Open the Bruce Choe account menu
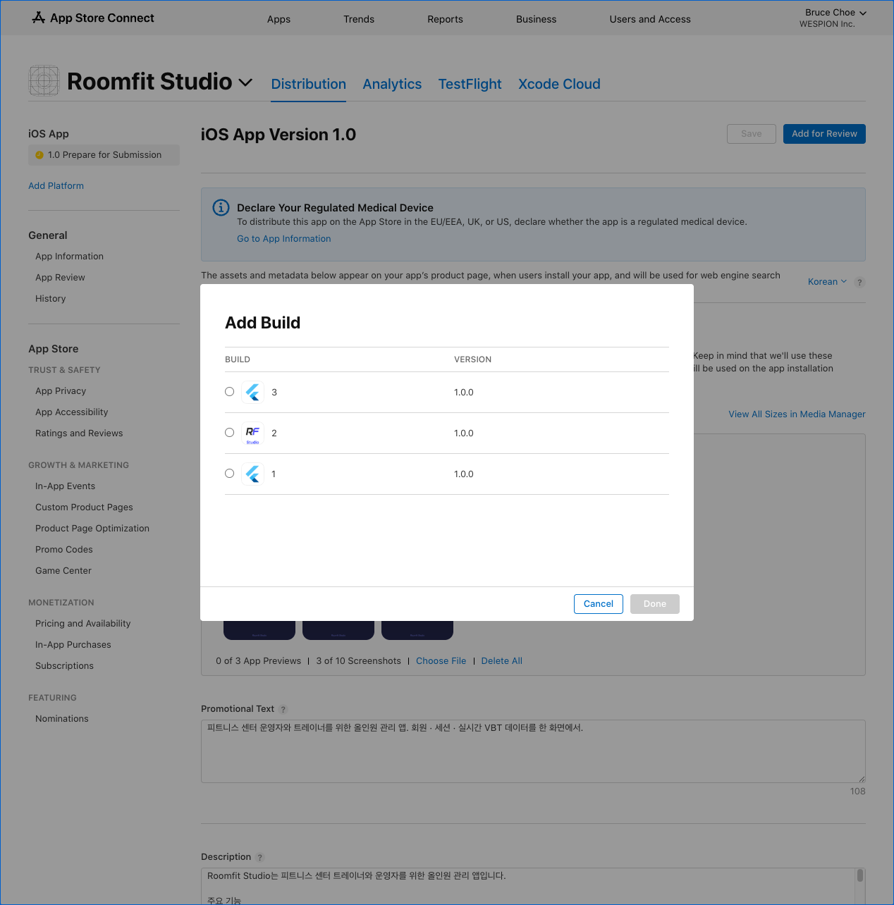This screenshot has width=894, height=905. pos(835,13)
